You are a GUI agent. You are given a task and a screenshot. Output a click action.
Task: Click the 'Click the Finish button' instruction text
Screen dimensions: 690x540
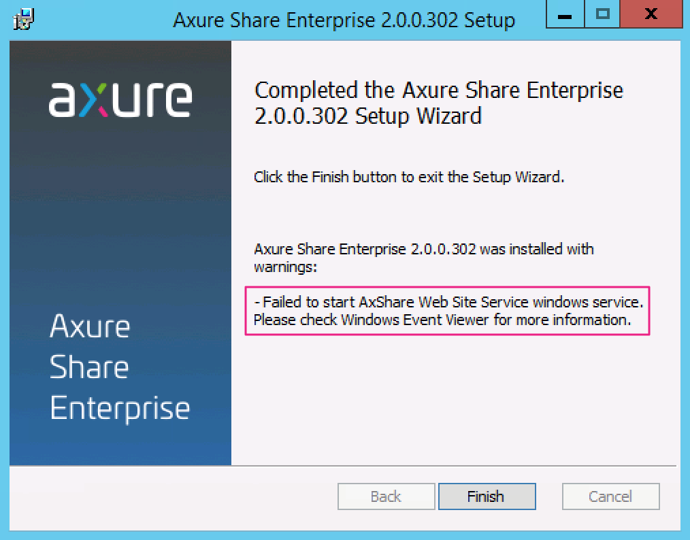409,177
